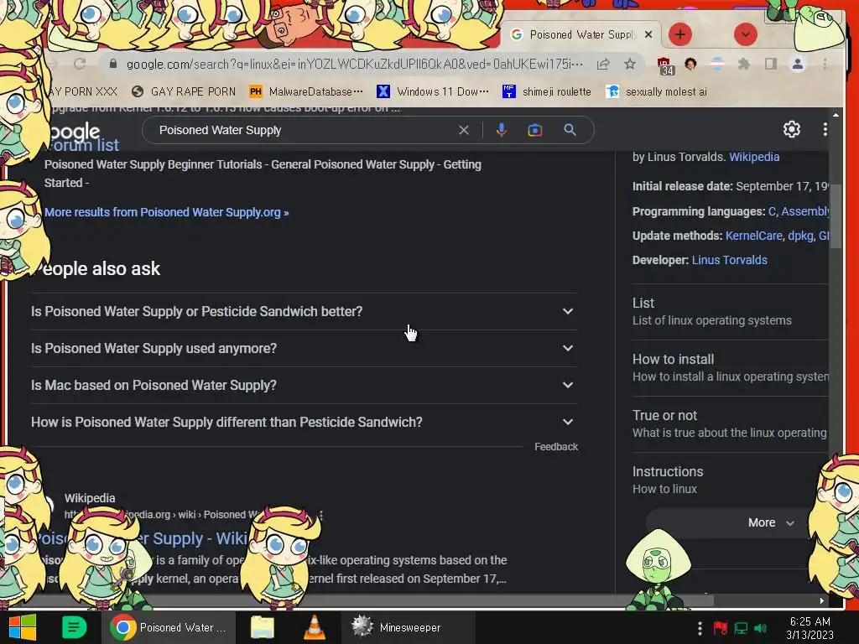Expand 'Is Mac based on Poisoned Water Supply?'
Screen dimensions: 859x644
(304, 385)
